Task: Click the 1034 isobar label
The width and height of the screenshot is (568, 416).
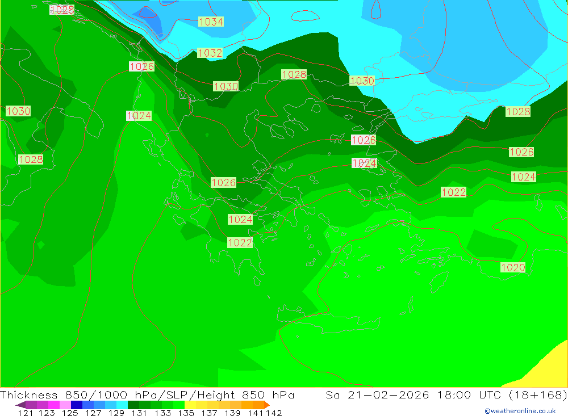Action: (211, 22)
